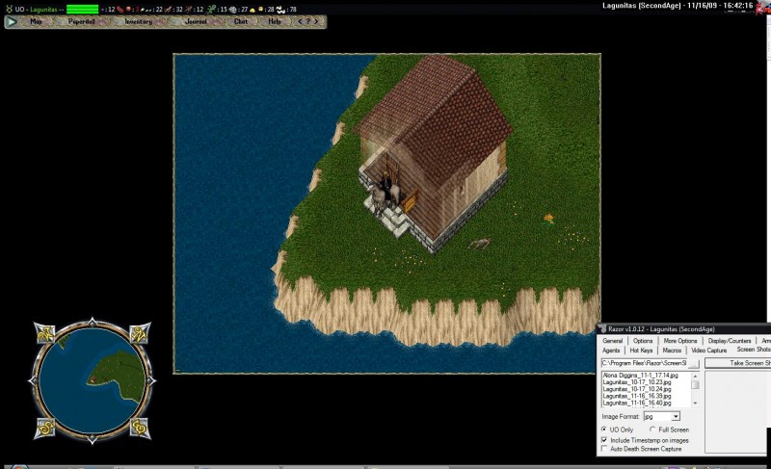Switch to the Hot Keys tab
Viewport: 771px width, 469px height.
point(641,351)
